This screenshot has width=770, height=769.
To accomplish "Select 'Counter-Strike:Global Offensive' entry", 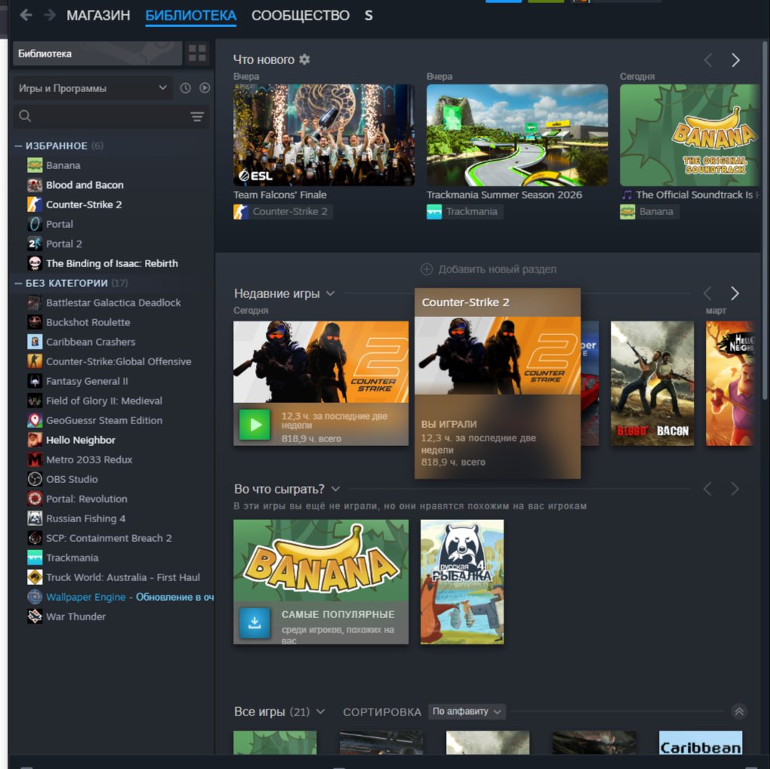I will (x=119, y=361).
